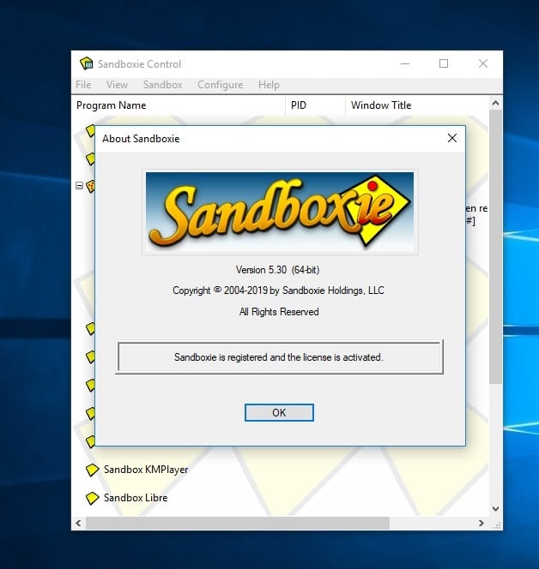Sort by Window Title column header

point(417,105)
